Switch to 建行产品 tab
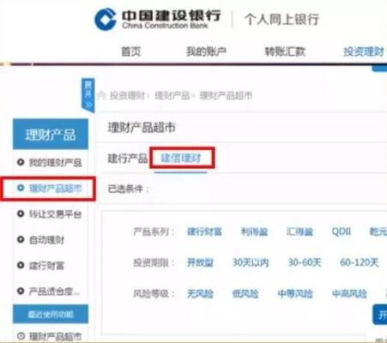The image size is (387, 343). pos(128,158)
